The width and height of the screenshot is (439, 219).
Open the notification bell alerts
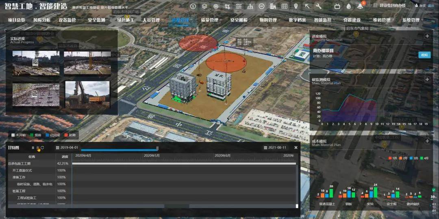[360, 6]
